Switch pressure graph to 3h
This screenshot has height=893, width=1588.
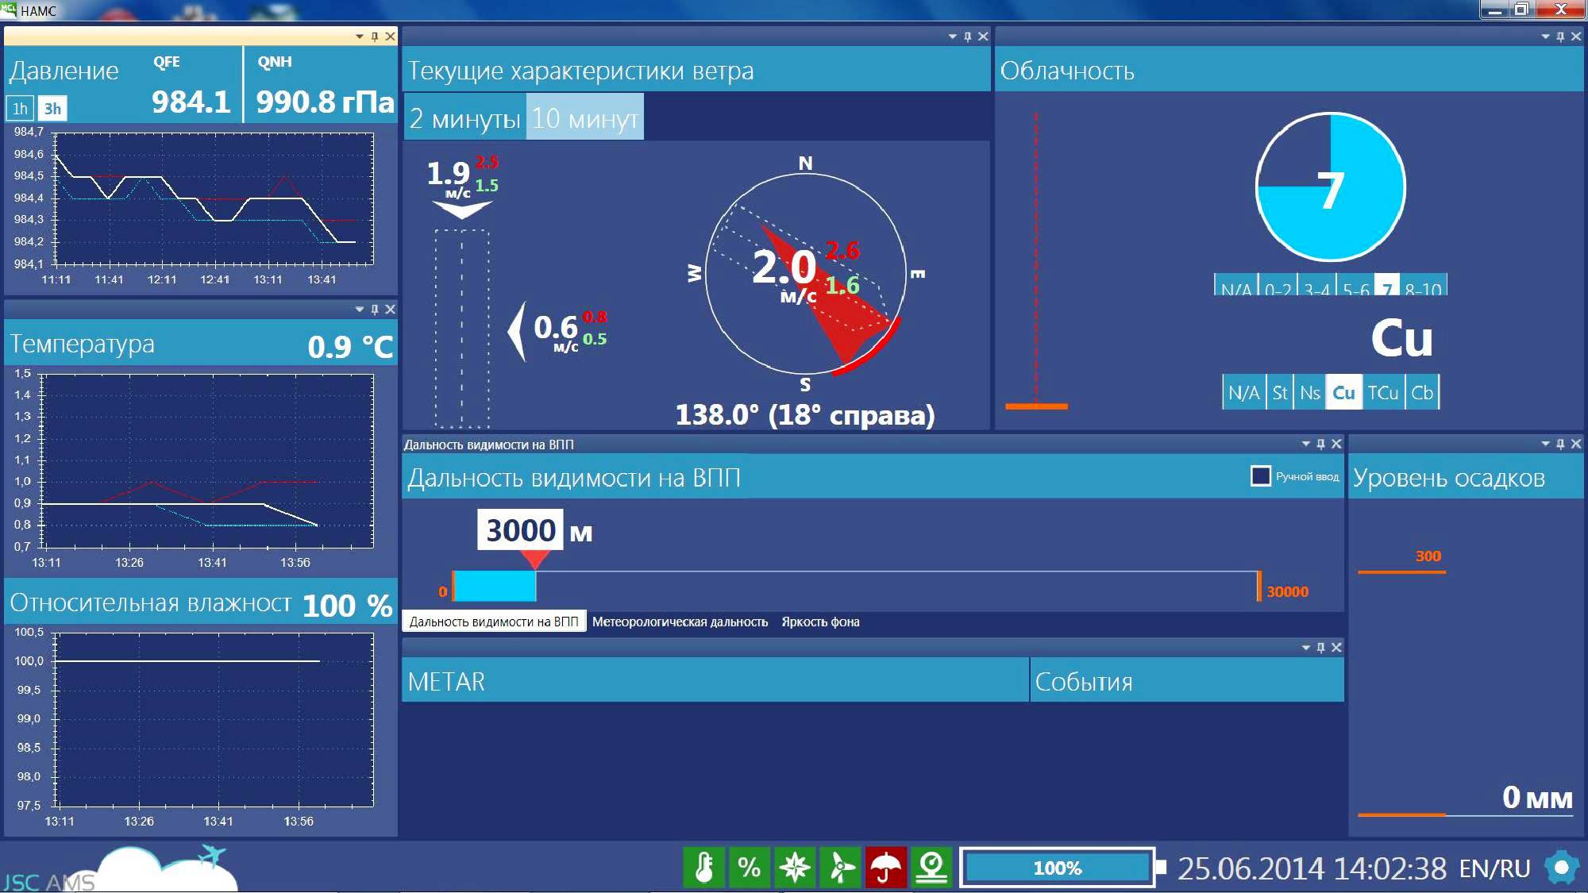[x=52, y=108]
